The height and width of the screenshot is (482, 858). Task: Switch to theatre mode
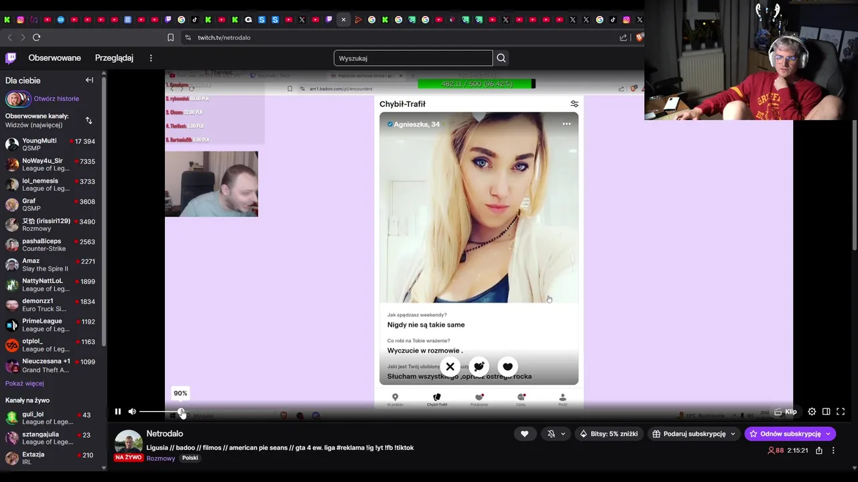[x=826, y=412]
